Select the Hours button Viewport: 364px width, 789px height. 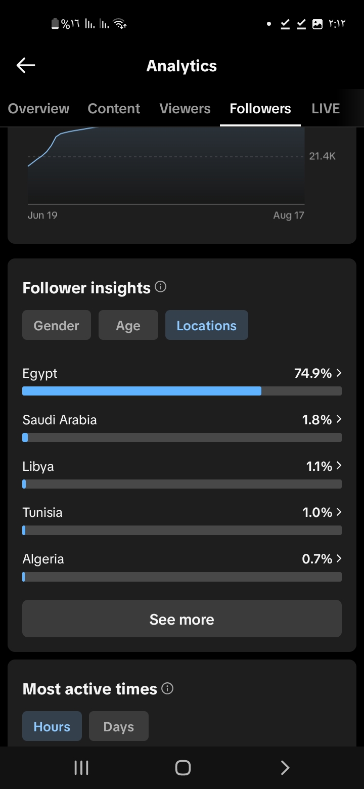tap(52, 726)
